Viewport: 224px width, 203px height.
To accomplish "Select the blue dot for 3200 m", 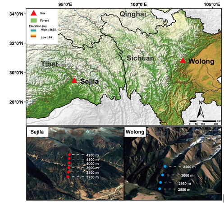I will point(165,166).
